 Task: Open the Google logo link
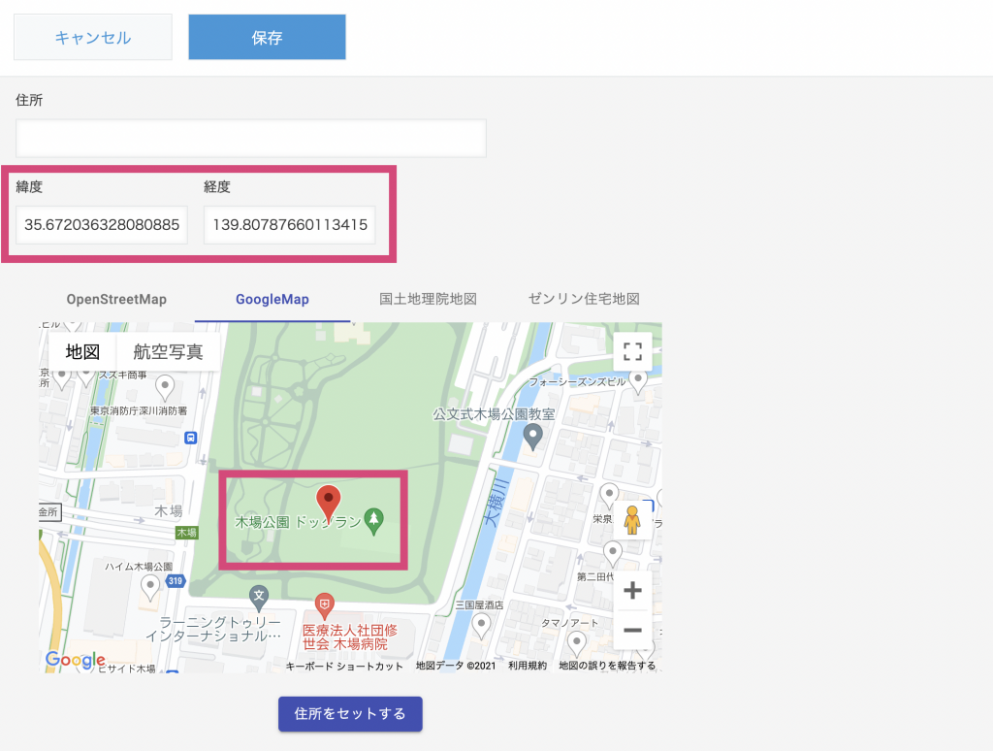pos(76,660)
